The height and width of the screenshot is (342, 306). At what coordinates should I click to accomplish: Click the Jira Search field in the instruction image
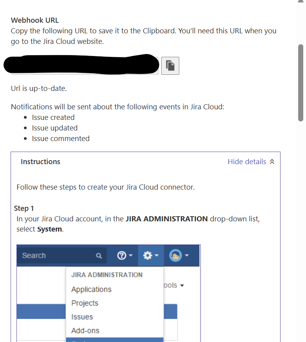[62, 255]
